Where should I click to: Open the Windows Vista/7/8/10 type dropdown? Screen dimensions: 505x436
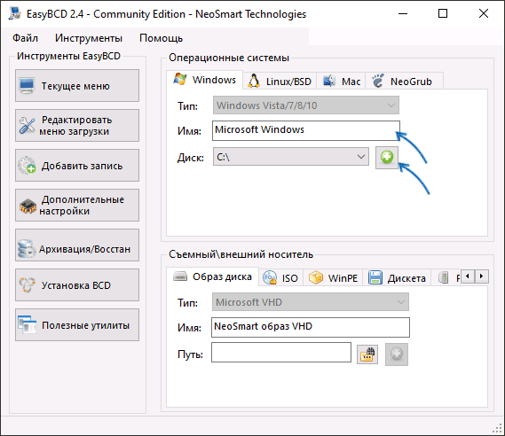click(x=306, y=105)
